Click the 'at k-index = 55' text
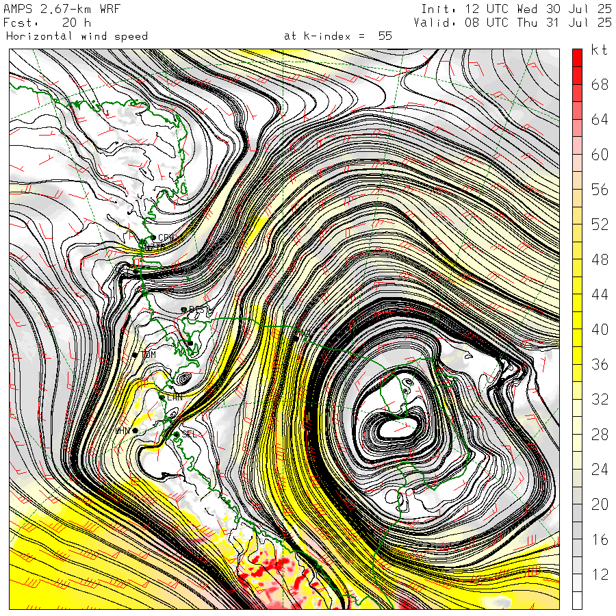The width and height of the screenshot is (616, 616). tap(338, 36)
